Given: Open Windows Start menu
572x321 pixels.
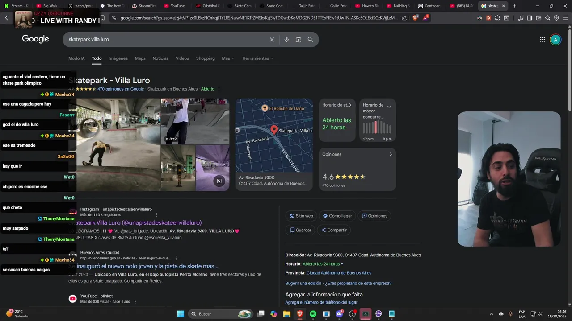Looking at the screenshot, I should click(x=181, y=314).
